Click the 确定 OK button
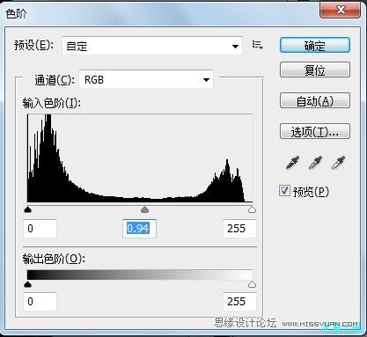This screenshot has height=337, width=367. click(315, 45)
